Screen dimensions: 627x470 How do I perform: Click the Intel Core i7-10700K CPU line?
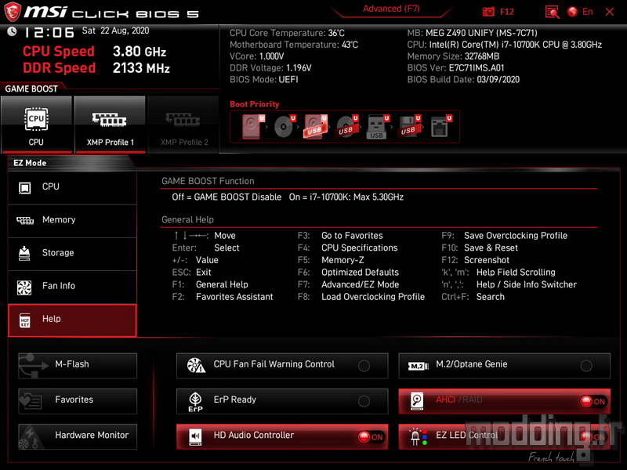505,45
